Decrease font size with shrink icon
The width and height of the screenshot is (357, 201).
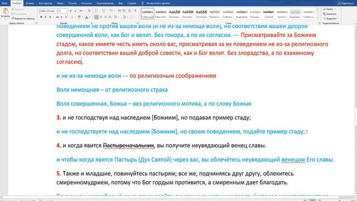pos(75,11)
